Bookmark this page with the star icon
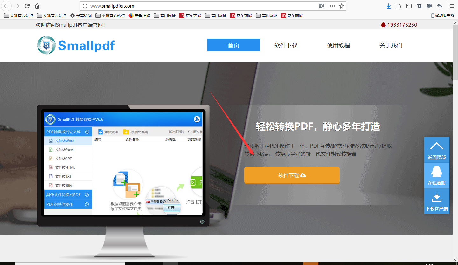This screenshot has width=458, height=265. click(342, 6)
